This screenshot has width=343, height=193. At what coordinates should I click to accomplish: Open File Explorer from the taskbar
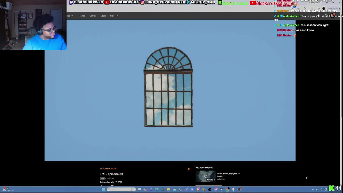click(169, 190)
